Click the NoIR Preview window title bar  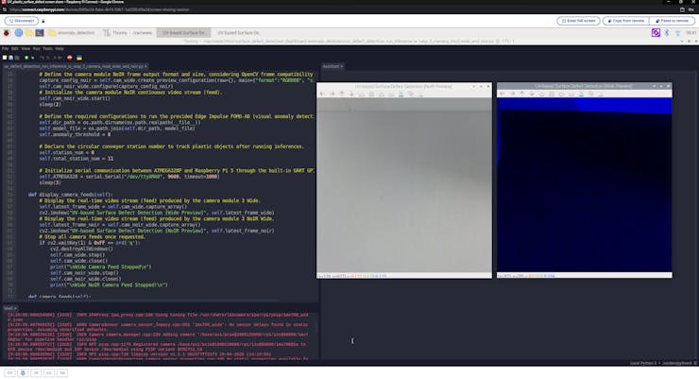click(x=404, y=86)
